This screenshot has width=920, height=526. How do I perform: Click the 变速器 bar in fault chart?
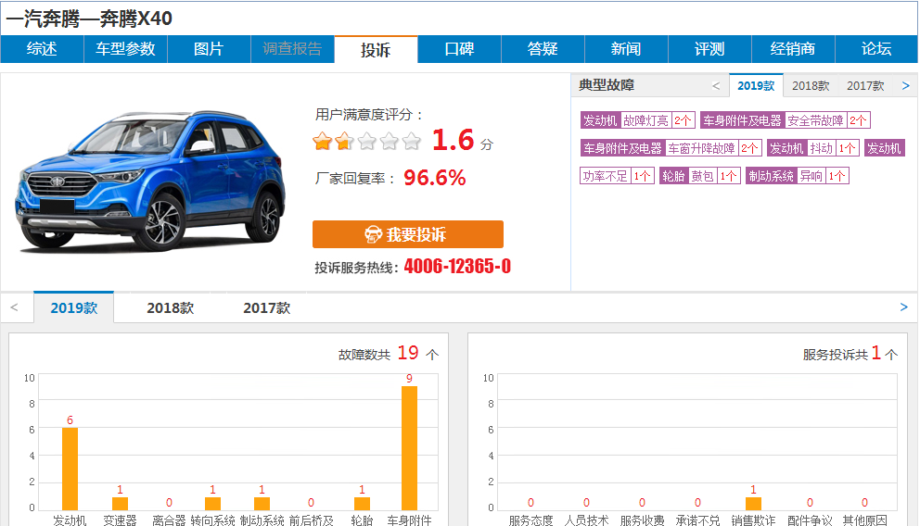coord(120,503)
